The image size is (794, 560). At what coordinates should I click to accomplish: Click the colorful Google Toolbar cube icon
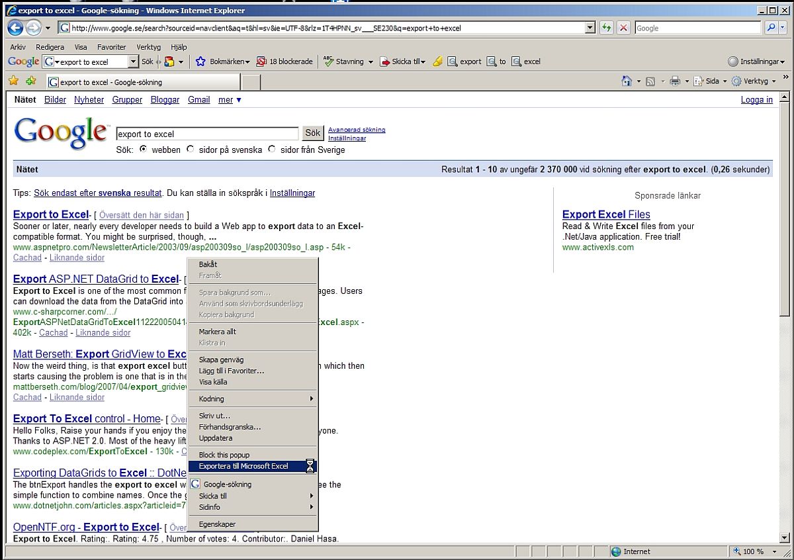tap(169, 62)
